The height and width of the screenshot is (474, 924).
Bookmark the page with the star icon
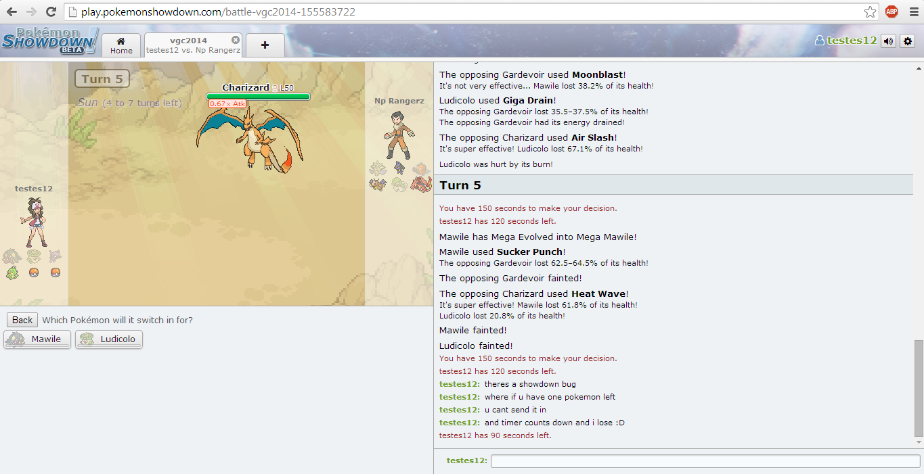870,11
